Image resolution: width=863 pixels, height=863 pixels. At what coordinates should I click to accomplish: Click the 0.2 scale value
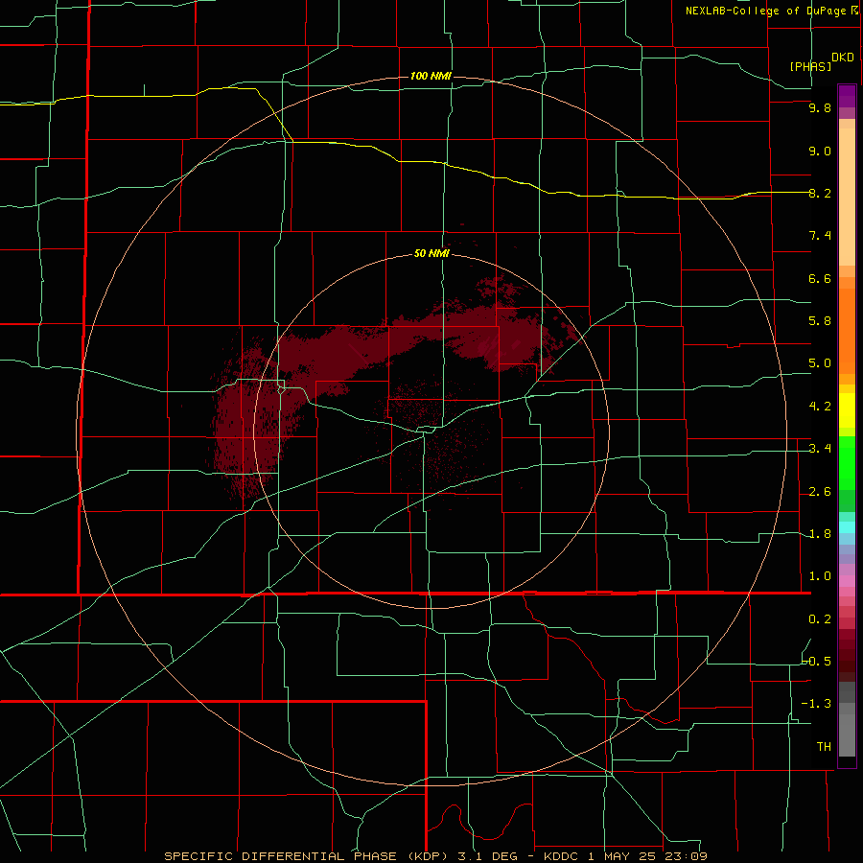[x=820, y=619]
